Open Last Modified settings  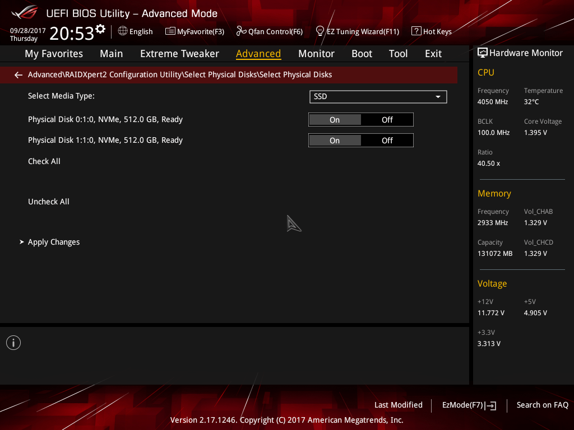tap(399, 405)
